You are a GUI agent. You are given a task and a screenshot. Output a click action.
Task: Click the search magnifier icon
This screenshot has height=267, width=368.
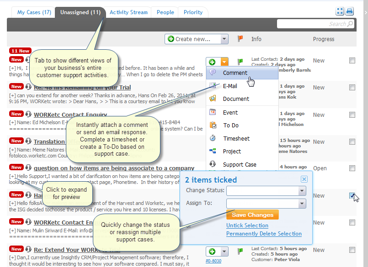tap(350, 24)
